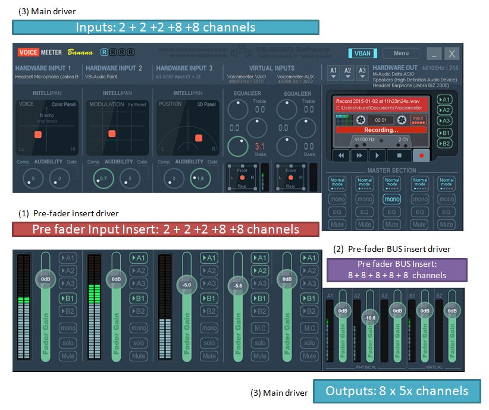Image resolution: width=489 pixels, height=410 pixels.
Task: Open the Menu button
Action: click(401, 53)
